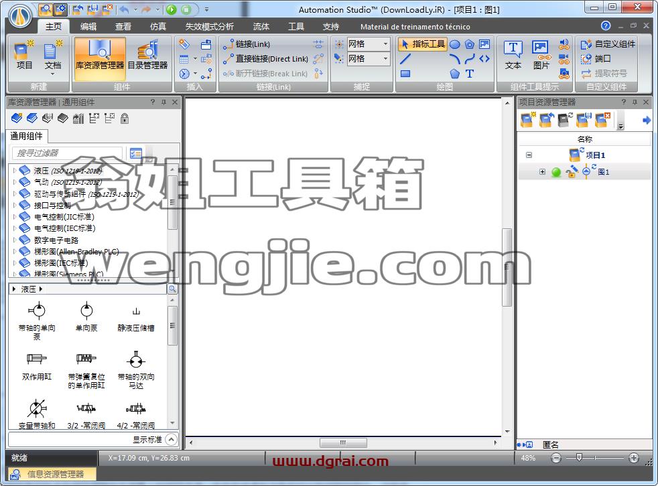
Task: Open the second 网格 snap dropdown
Action: [385, 59]
